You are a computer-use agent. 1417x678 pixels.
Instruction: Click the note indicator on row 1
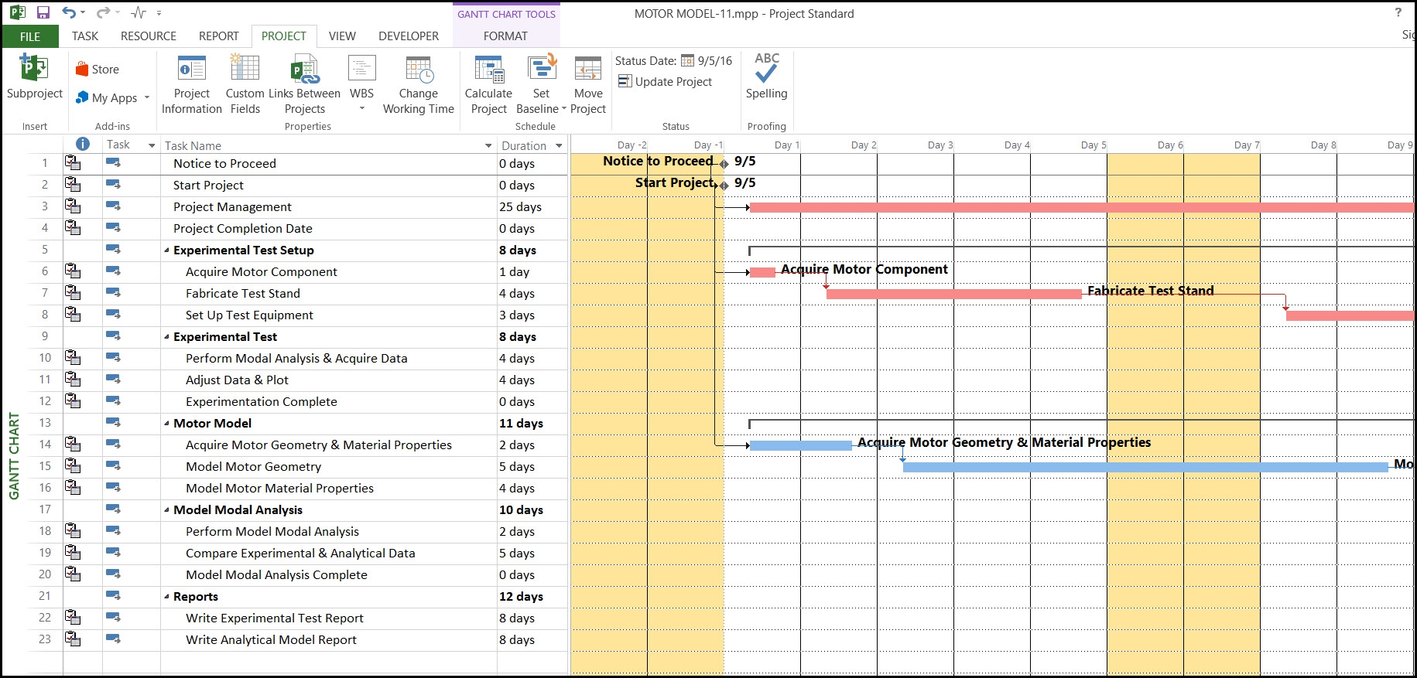coord(73,162)
